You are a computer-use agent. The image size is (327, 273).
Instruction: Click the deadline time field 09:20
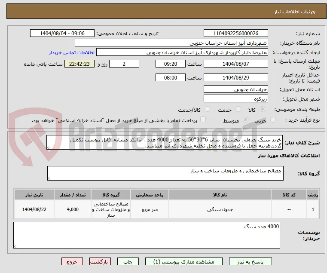pos(171,64)
